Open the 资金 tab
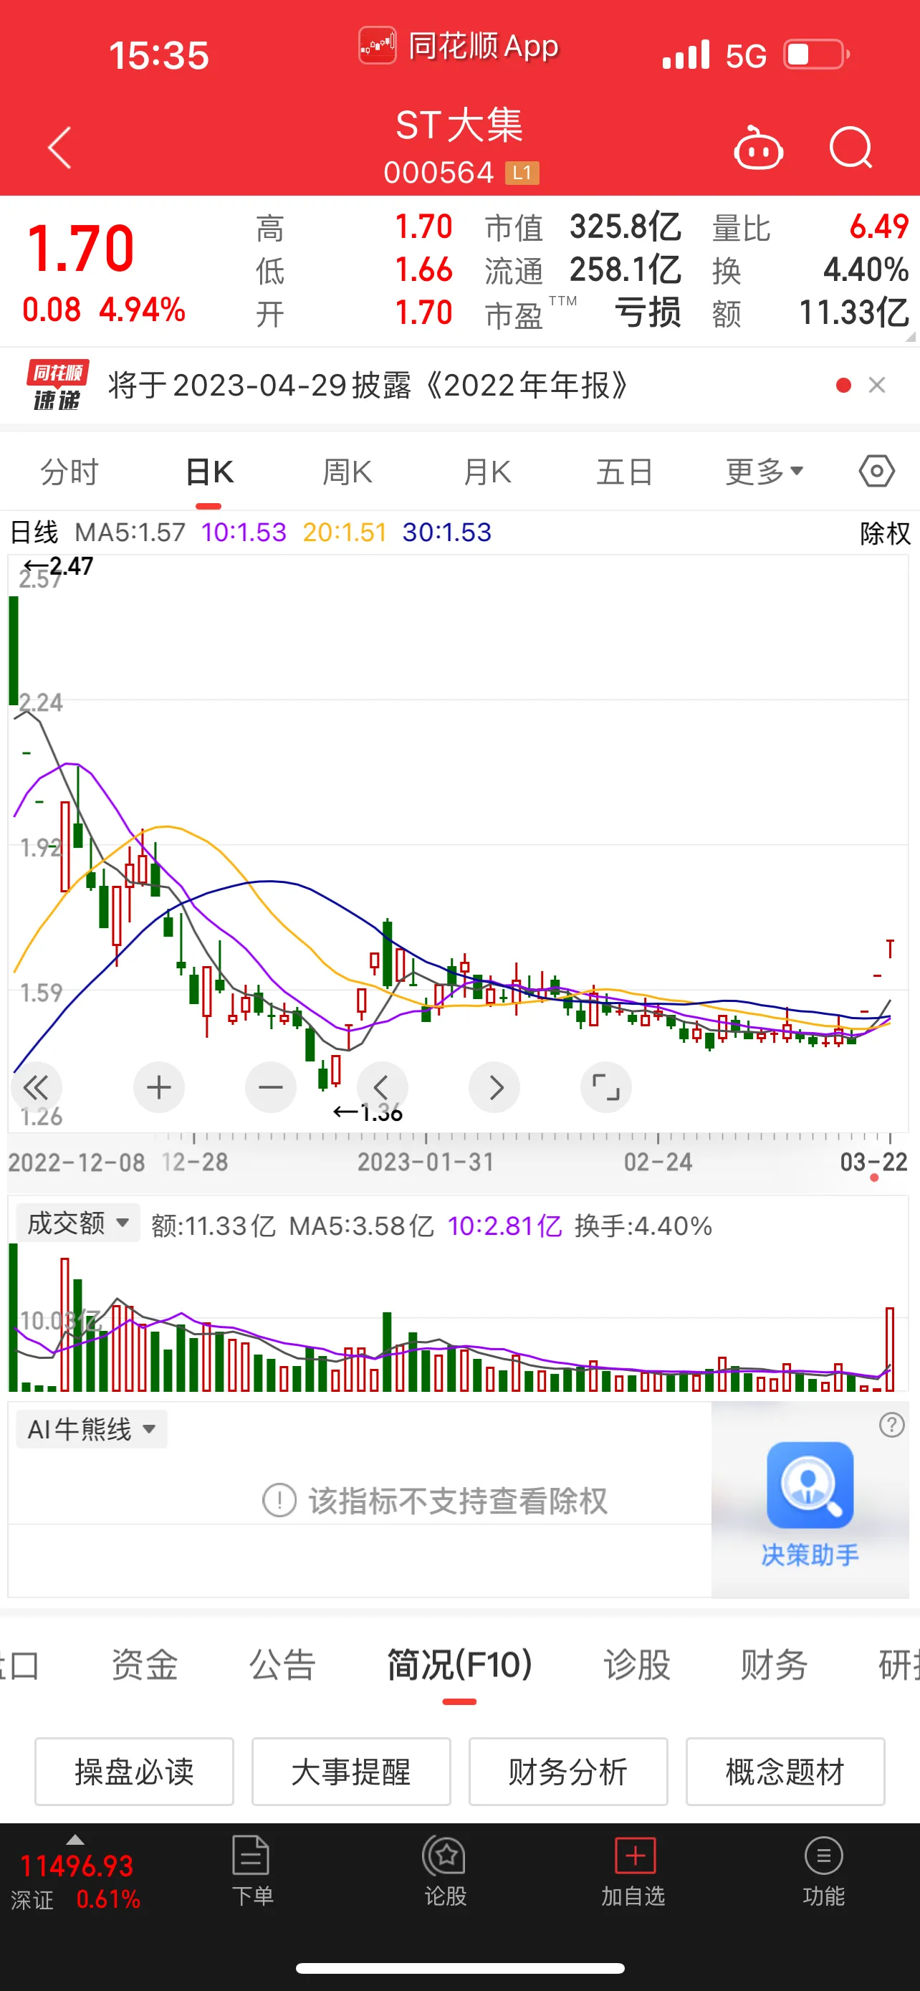920x1991 pixels. [145, 1665]
